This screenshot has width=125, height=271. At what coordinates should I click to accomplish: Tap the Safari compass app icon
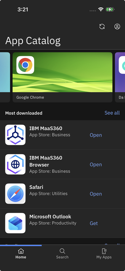15,194
